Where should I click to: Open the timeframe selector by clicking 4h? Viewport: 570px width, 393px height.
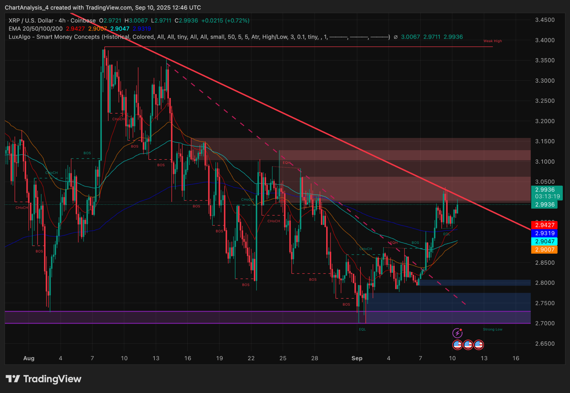(62, 20)
